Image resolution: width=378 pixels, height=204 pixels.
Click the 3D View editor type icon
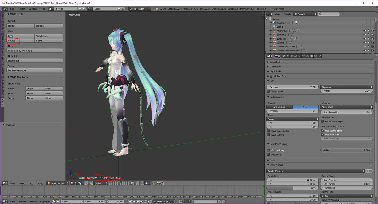point(5,183)
